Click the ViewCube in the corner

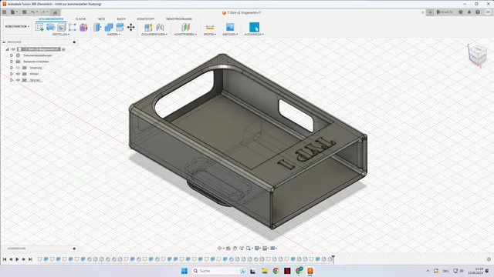(x=477, y=55)
